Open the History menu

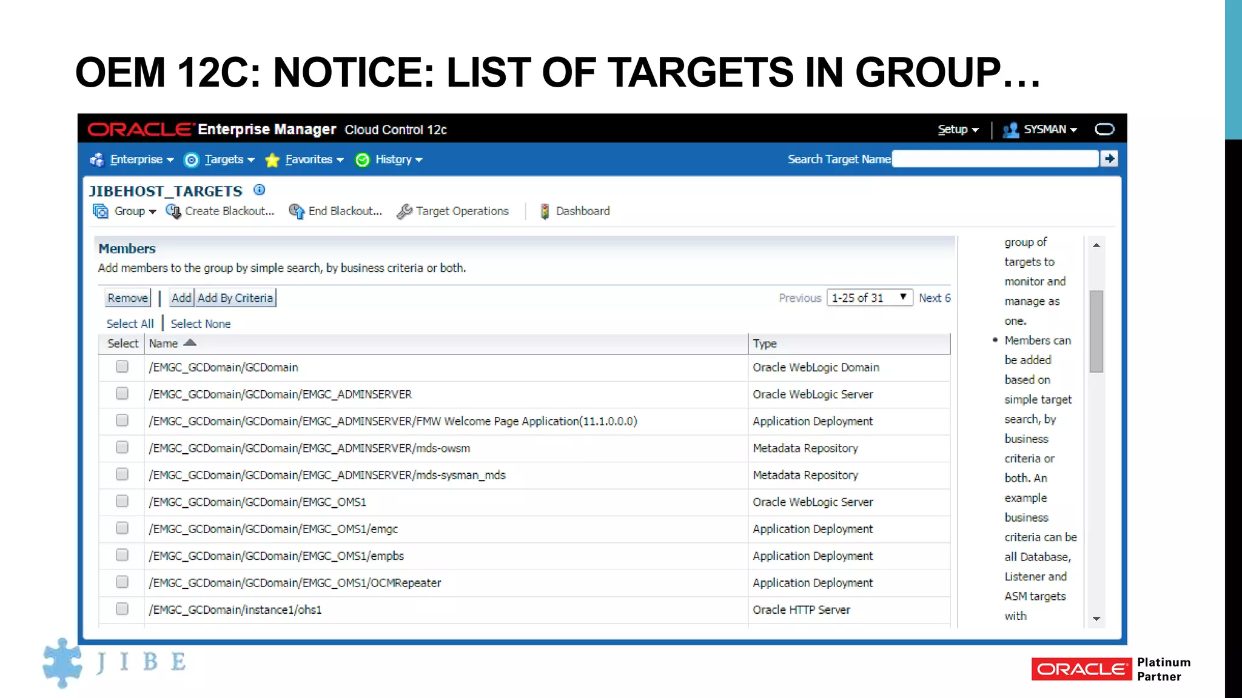coord(398,159)
